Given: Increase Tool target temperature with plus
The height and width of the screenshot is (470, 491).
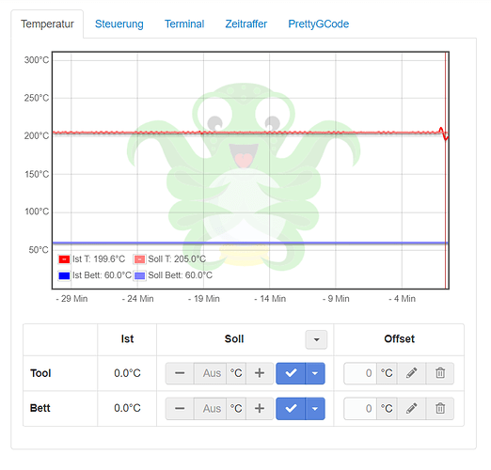Looking at the screenshot, I should (x=260, y=373).
